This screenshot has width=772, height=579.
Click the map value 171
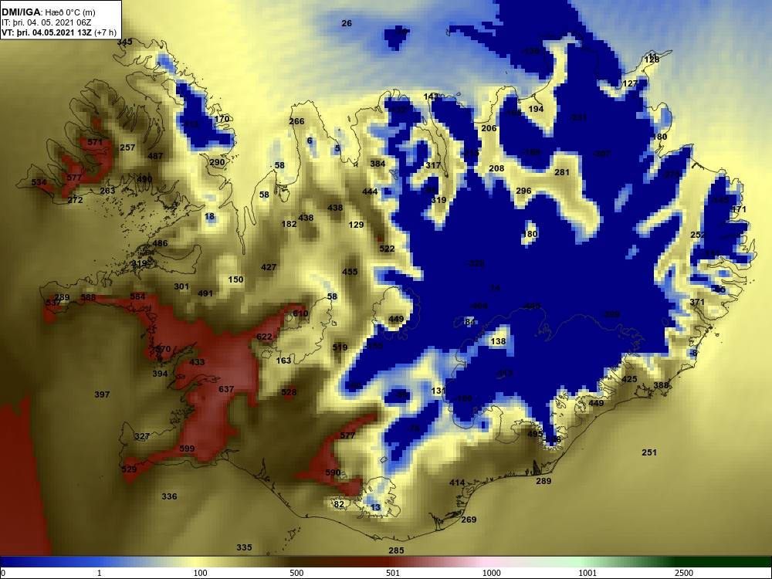pos(739,209)
